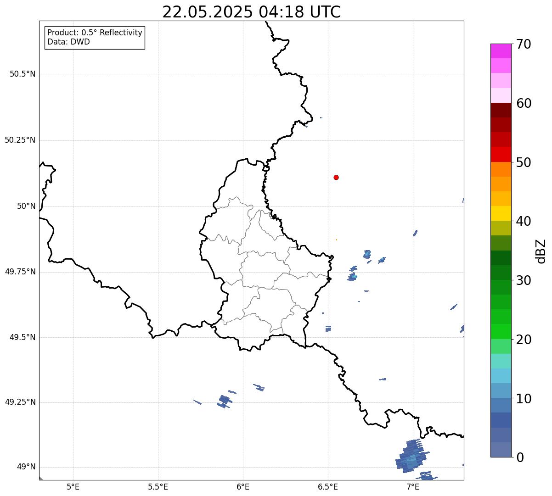
Task: Click the latitude label "49.5°N"
Action: click(x=23, y=337)
